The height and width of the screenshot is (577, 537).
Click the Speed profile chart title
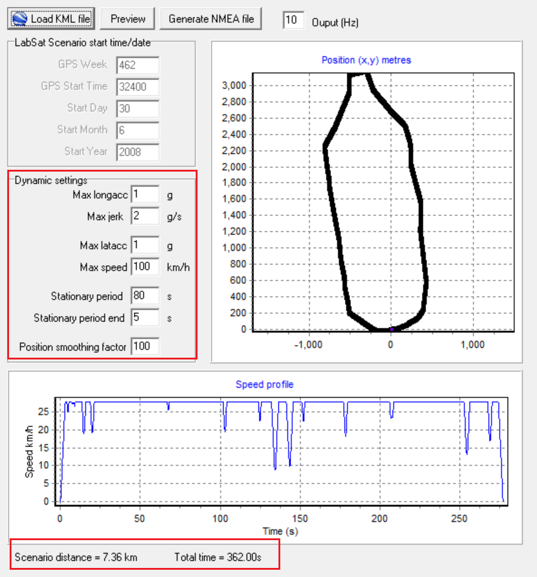[x=265, y=384]
